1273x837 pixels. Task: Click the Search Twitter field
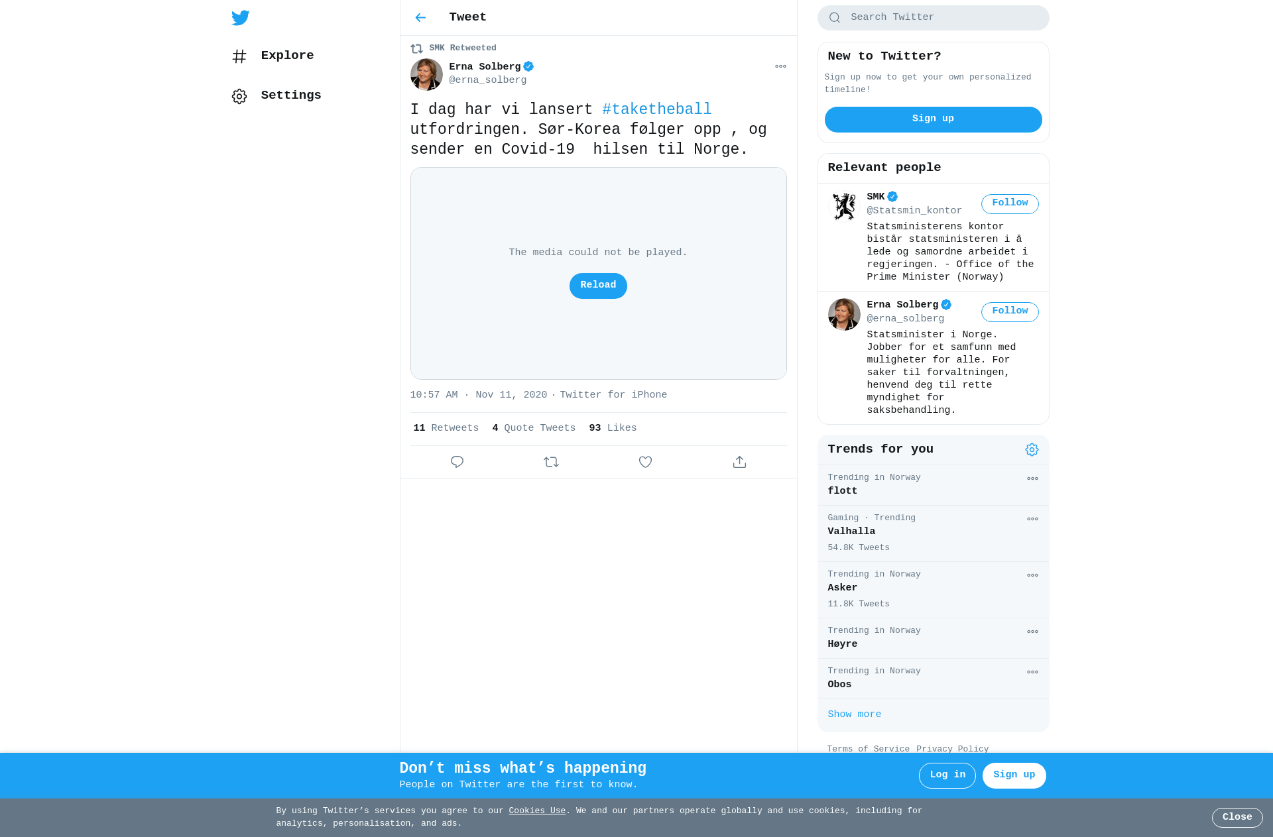(x=933, y=18)
